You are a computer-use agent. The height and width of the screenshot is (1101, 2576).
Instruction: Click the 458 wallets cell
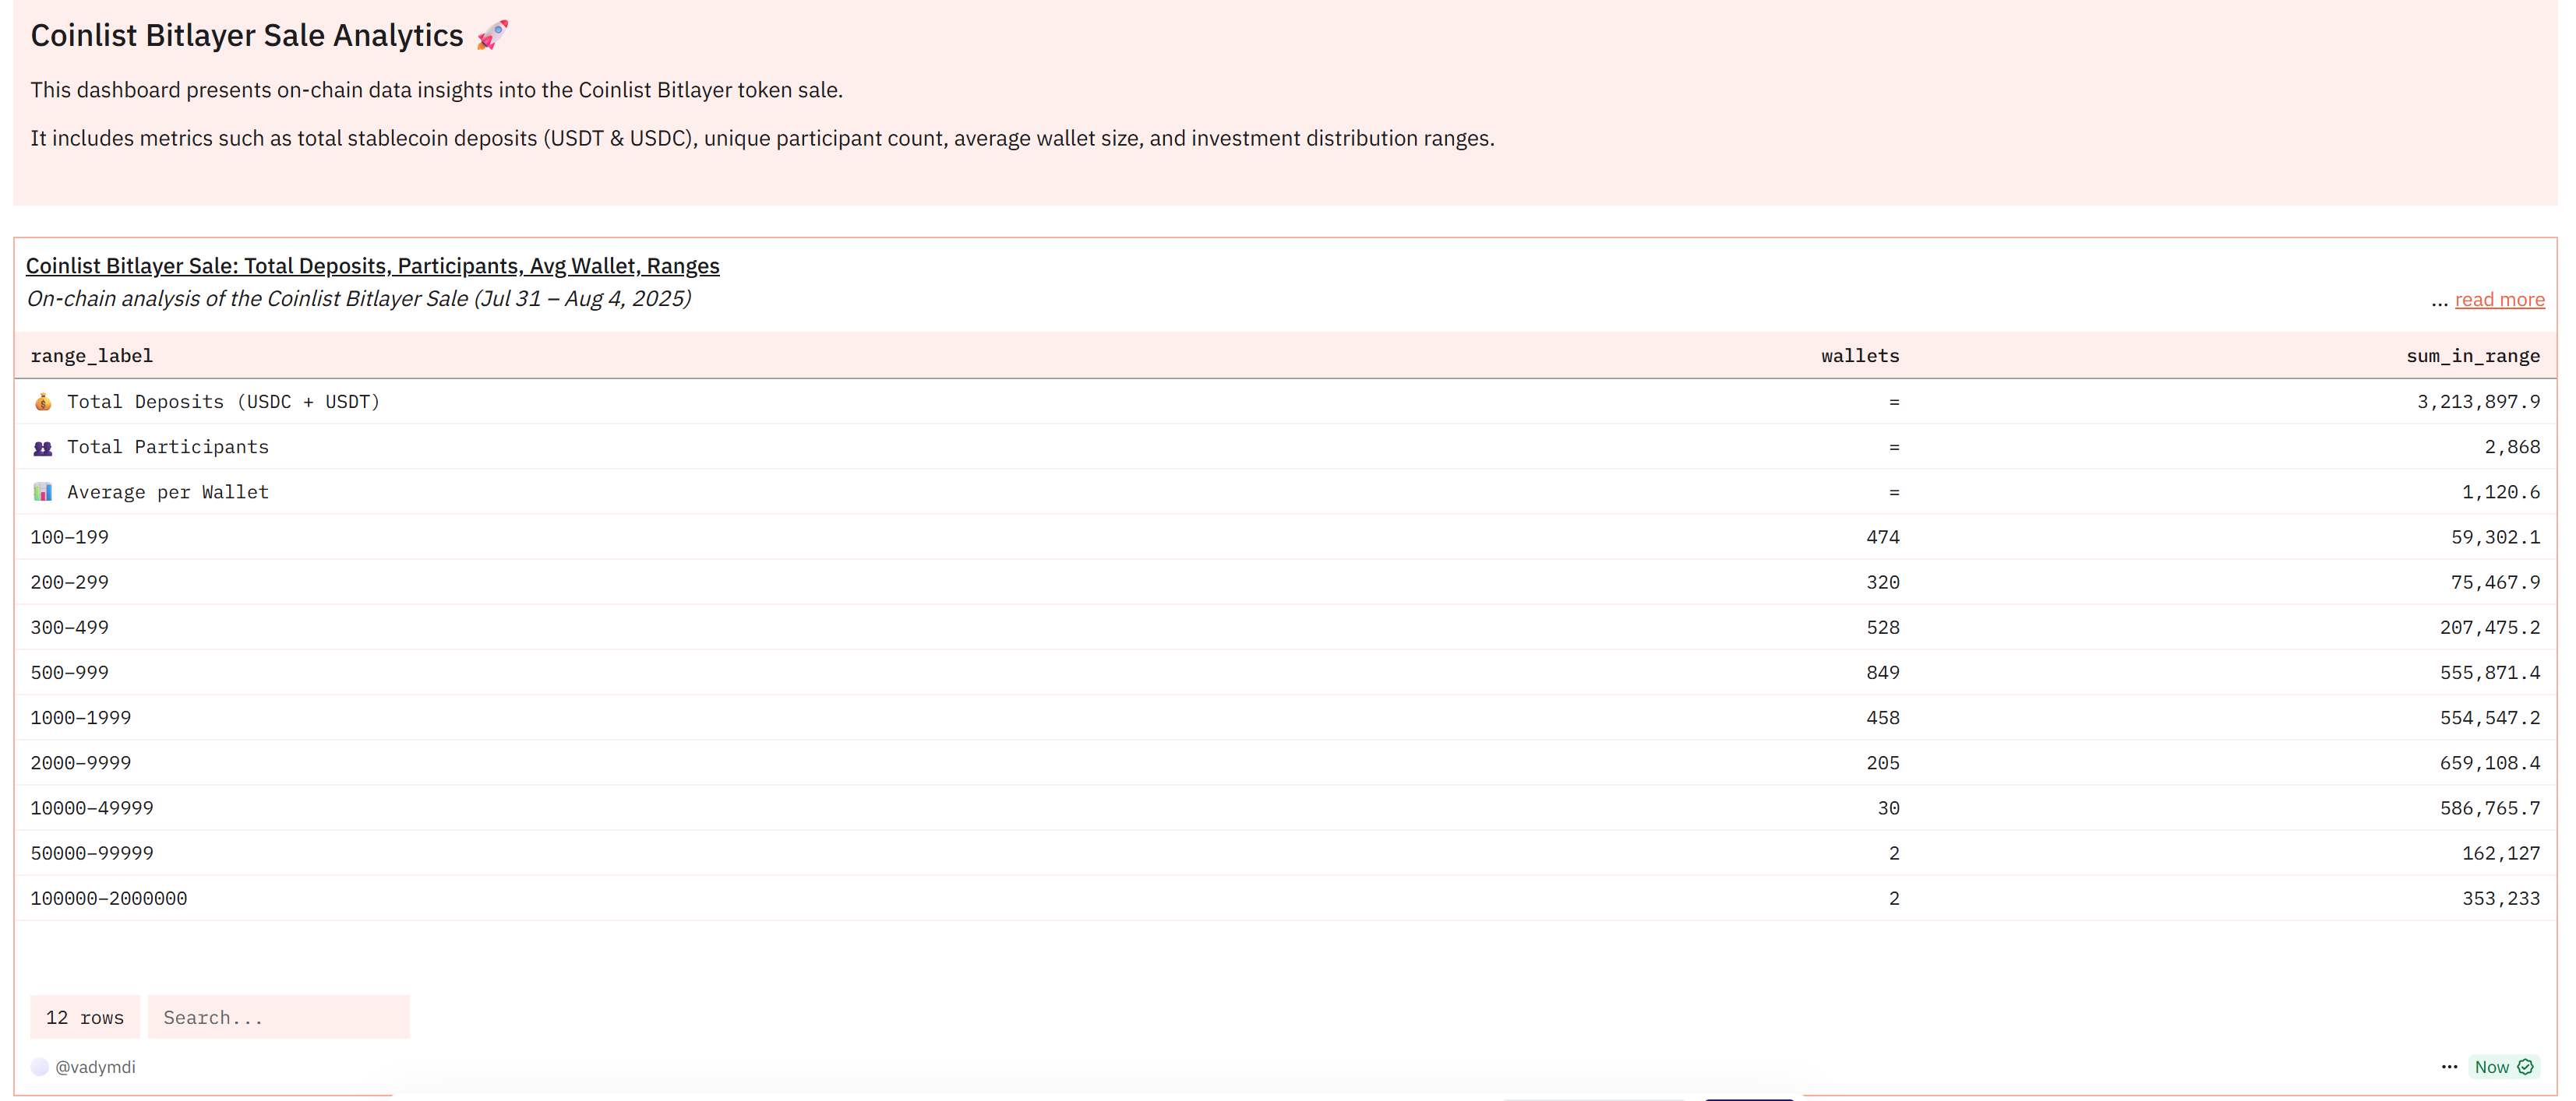click(x=1883, y=717)
